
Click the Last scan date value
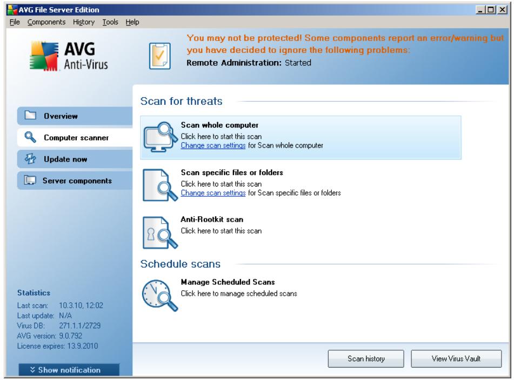(81, 305)
